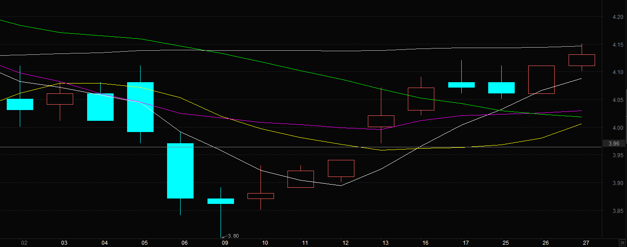627x247 pixels.
Task: Click the date label 13
Action: click(385, 243)
